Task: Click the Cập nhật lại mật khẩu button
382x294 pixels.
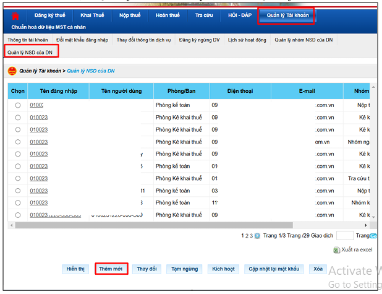Action: click(x=274, y=269)
